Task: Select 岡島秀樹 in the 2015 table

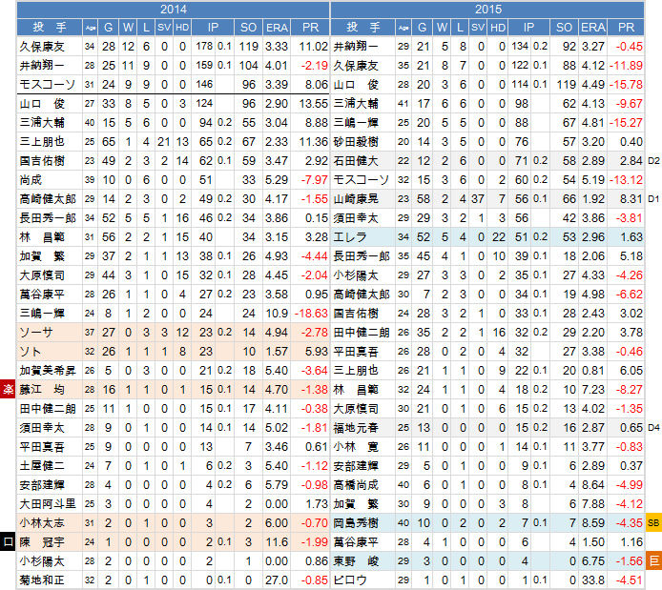Action: [356, 523]
